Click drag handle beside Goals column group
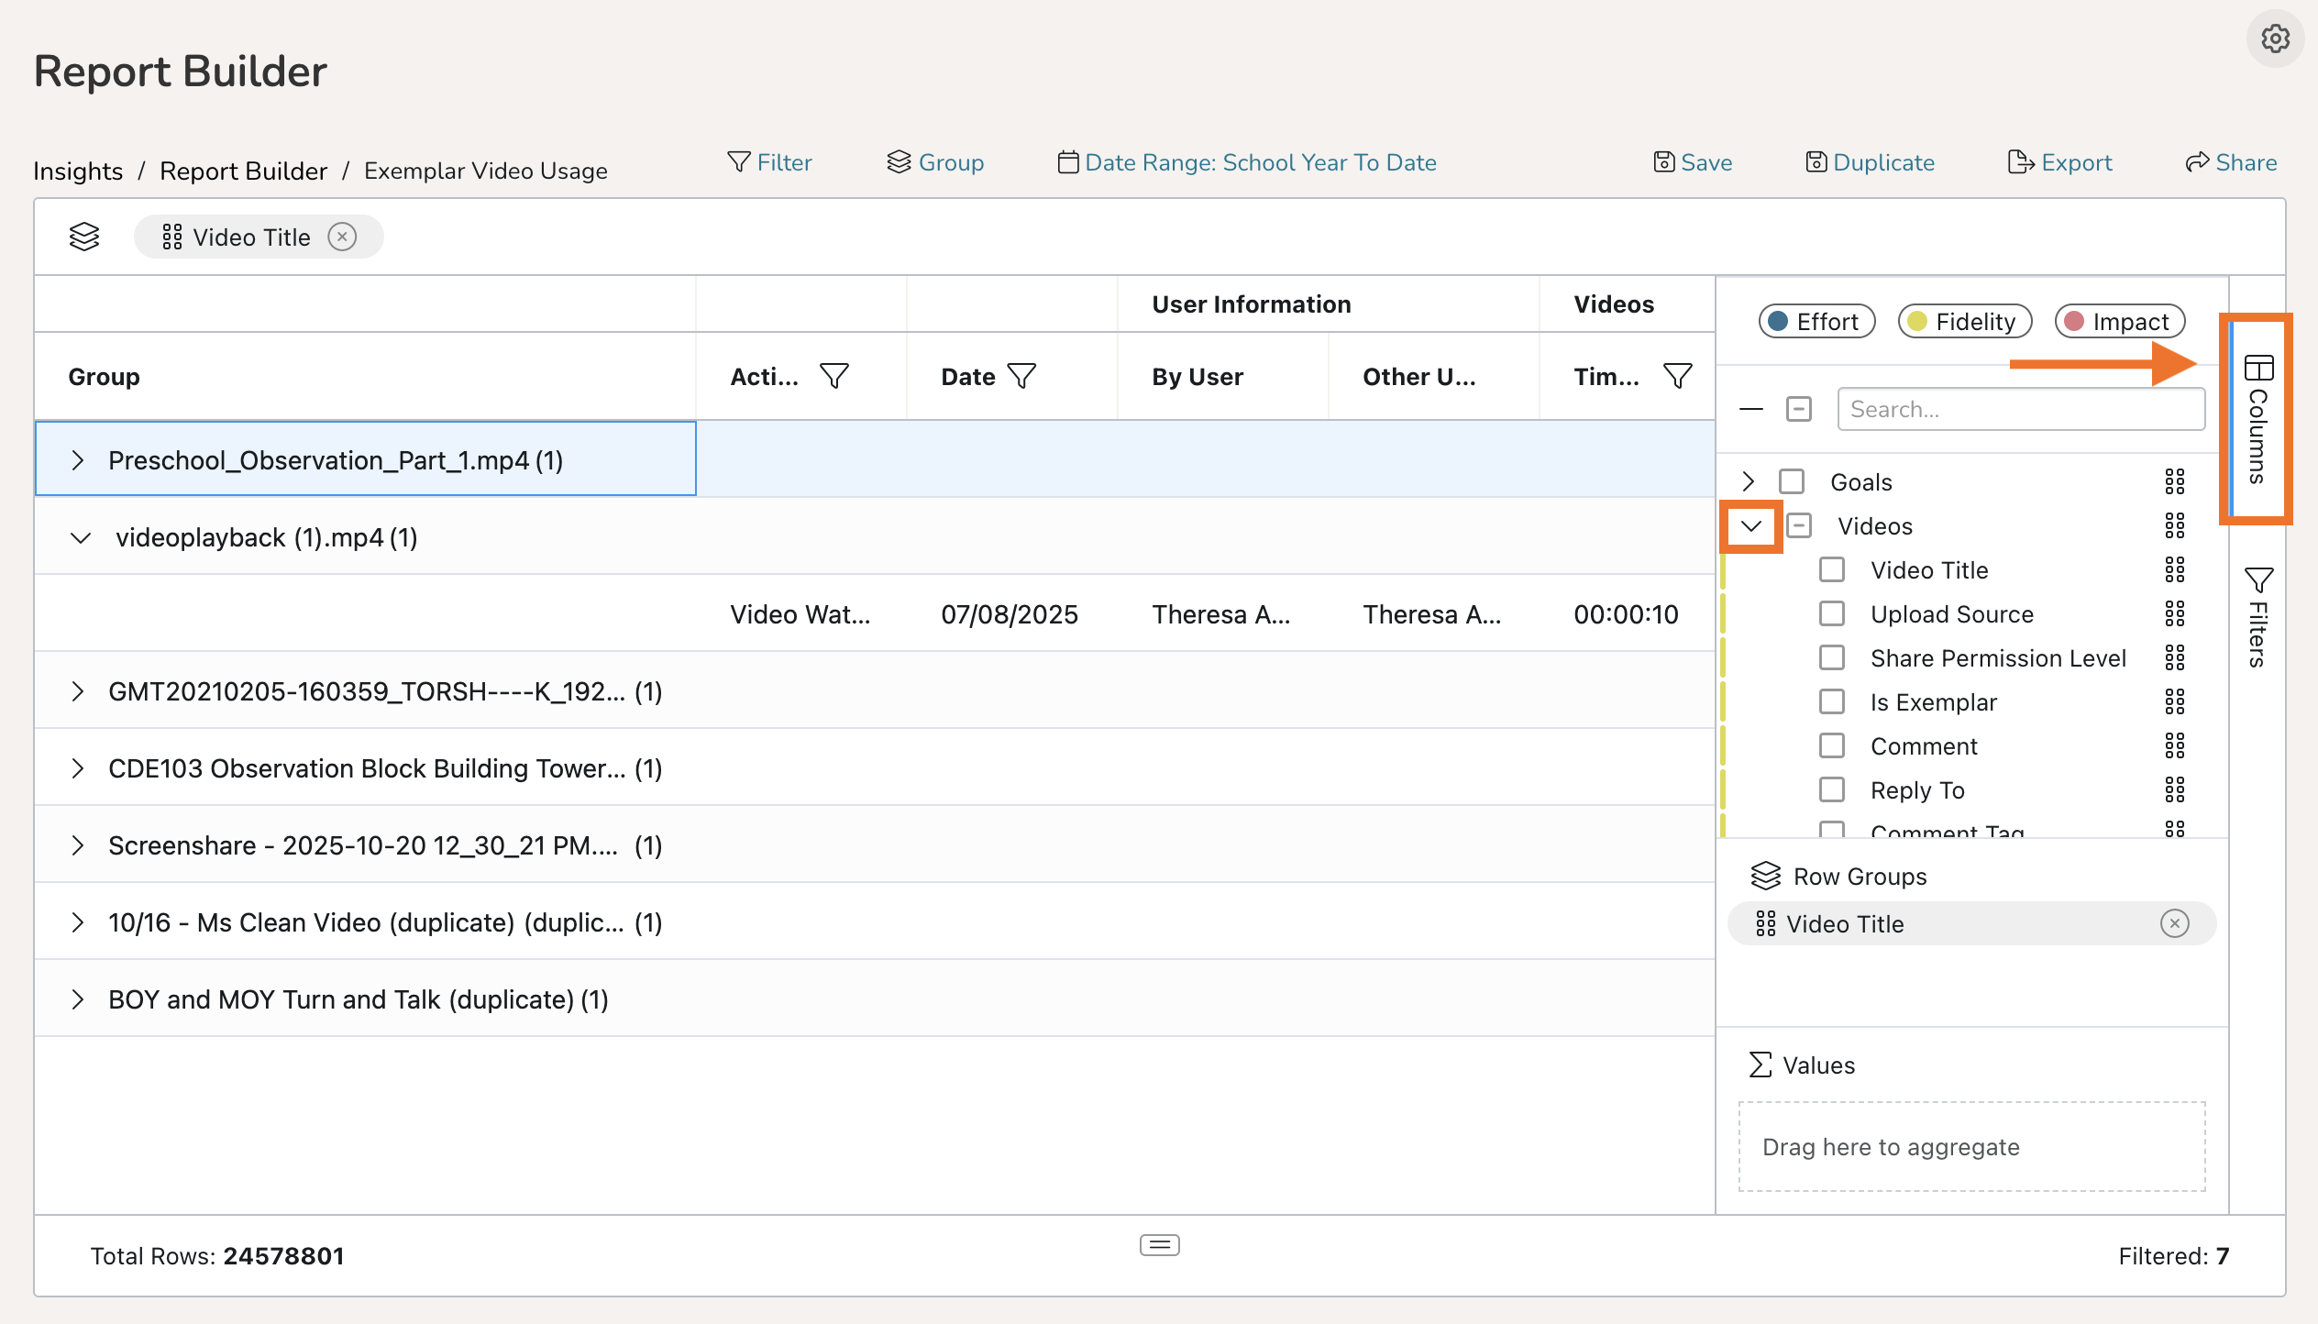Viewport: 2318px width, 1324px height. tap(2174, 481)
